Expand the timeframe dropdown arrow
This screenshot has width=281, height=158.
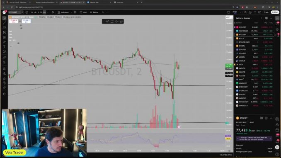pyautogui.click(x=48, y=12)
